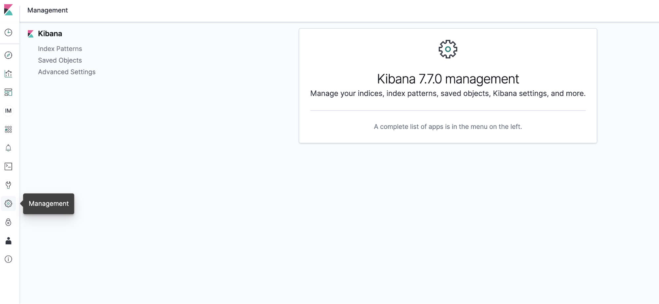Open Recently viewed clock icon
Image resolution: width=659 pixels, height=304 pixels.
click(x=8, y=32)
